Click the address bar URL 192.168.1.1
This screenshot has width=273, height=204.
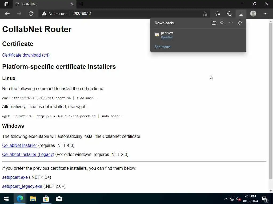pos(82,14)
